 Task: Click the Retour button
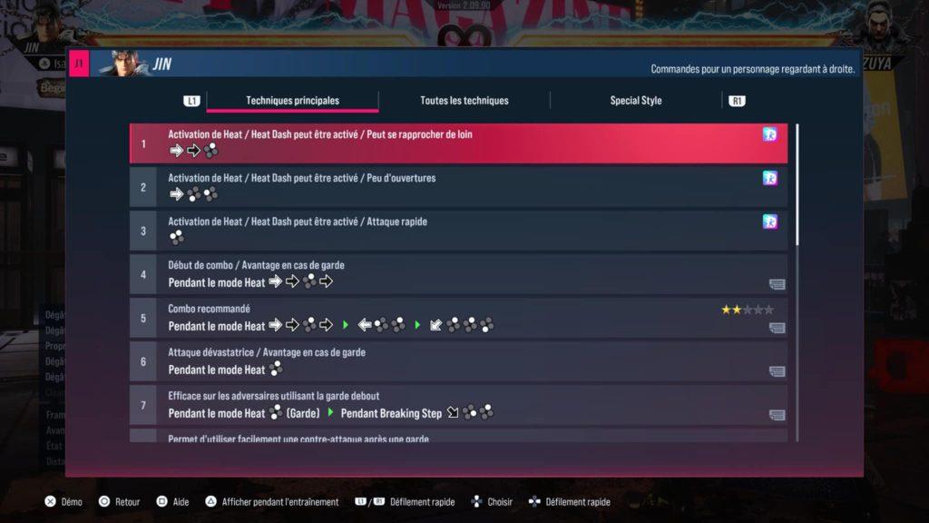pyautogui.click(x=119, y=501)
